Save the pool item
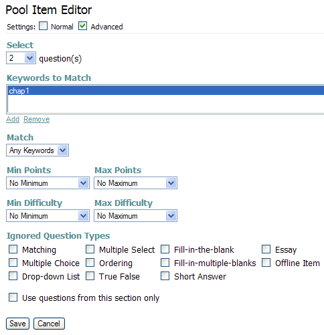The height and width of the screenshot is (335, 324). [17, 324]
